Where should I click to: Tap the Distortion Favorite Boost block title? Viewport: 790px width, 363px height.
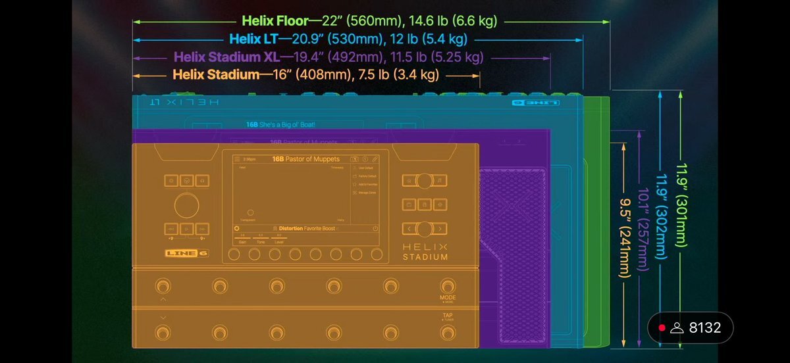click(307, 228)
